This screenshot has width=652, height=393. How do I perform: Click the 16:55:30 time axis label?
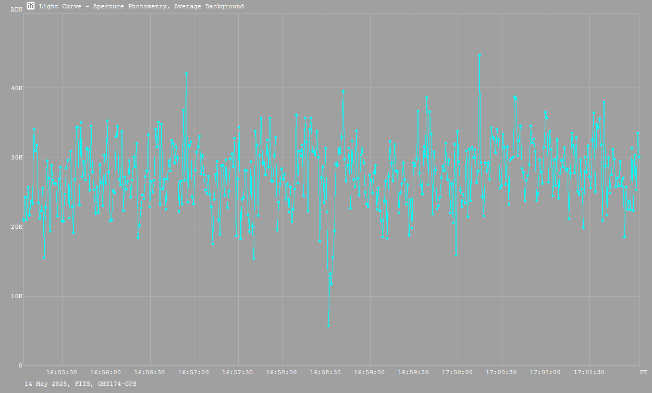(x=61, y=372)
